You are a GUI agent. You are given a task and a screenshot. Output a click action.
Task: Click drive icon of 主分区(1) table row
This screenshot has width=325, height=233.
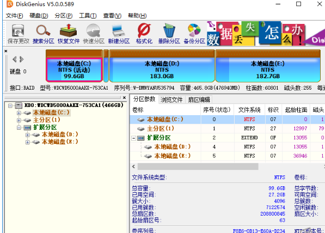tap(141, 129)
